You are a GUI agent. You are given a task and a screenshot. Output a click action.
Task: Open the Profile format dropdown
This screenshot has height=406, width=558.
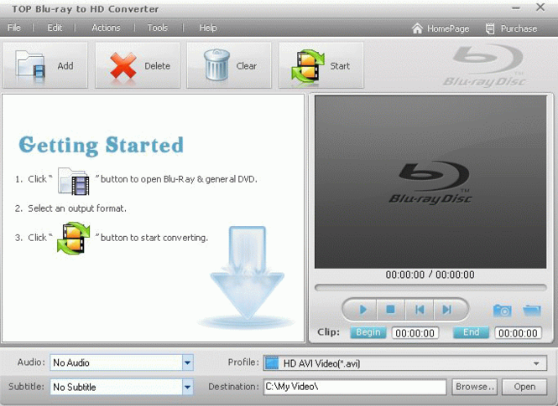(x=404, y=363)
